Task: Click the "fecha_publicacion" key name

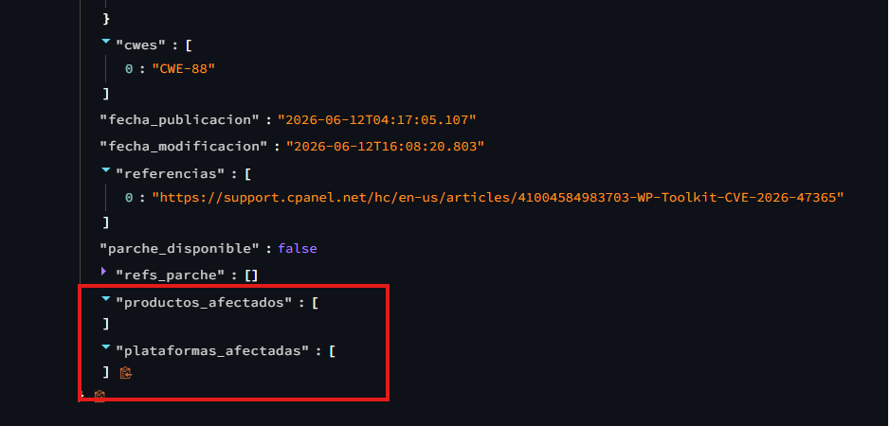Action: [x=180, y=119]
